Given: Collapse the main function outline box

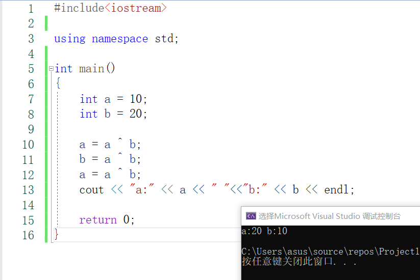Looking at the screenshot, I should coord(51,69).
